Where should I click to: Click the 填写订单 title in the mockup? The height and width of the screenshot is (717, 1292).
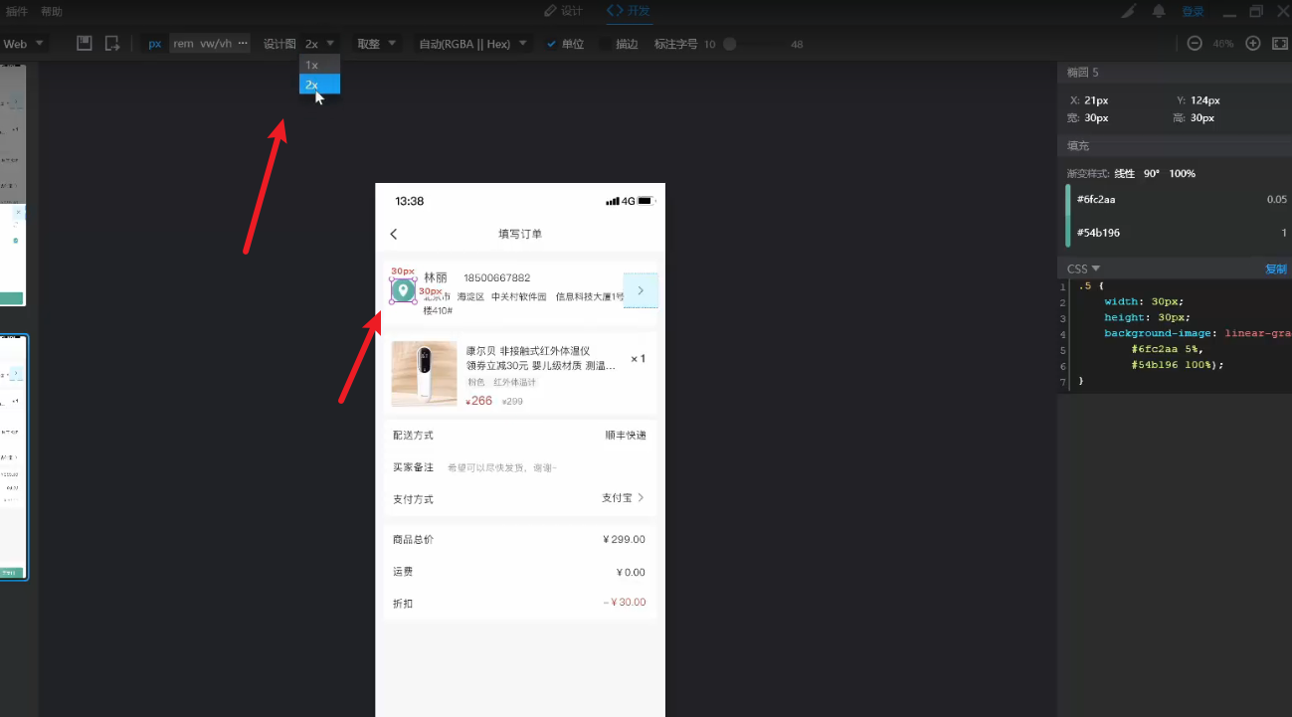click(x=520, y=234)
